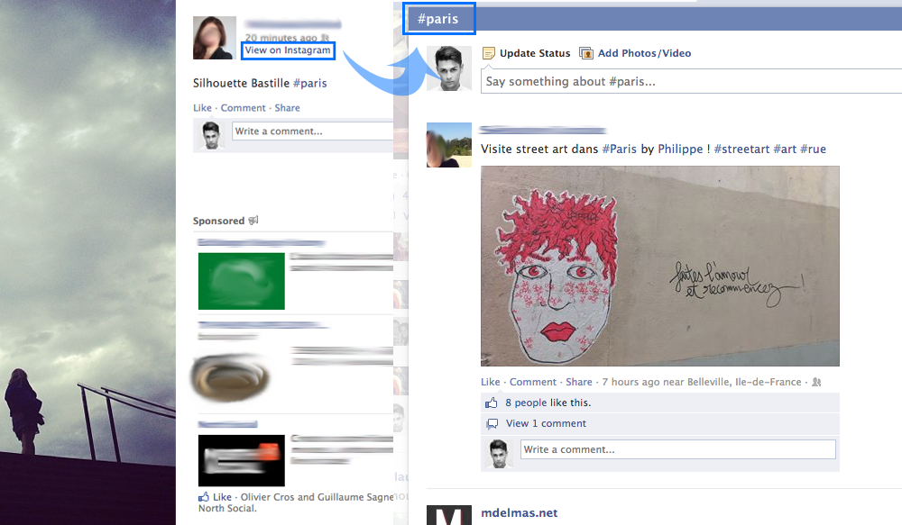The image size is (902, 525).
Task: Click the audience icon beside 20 minutes ago
Action: (325, 38)
